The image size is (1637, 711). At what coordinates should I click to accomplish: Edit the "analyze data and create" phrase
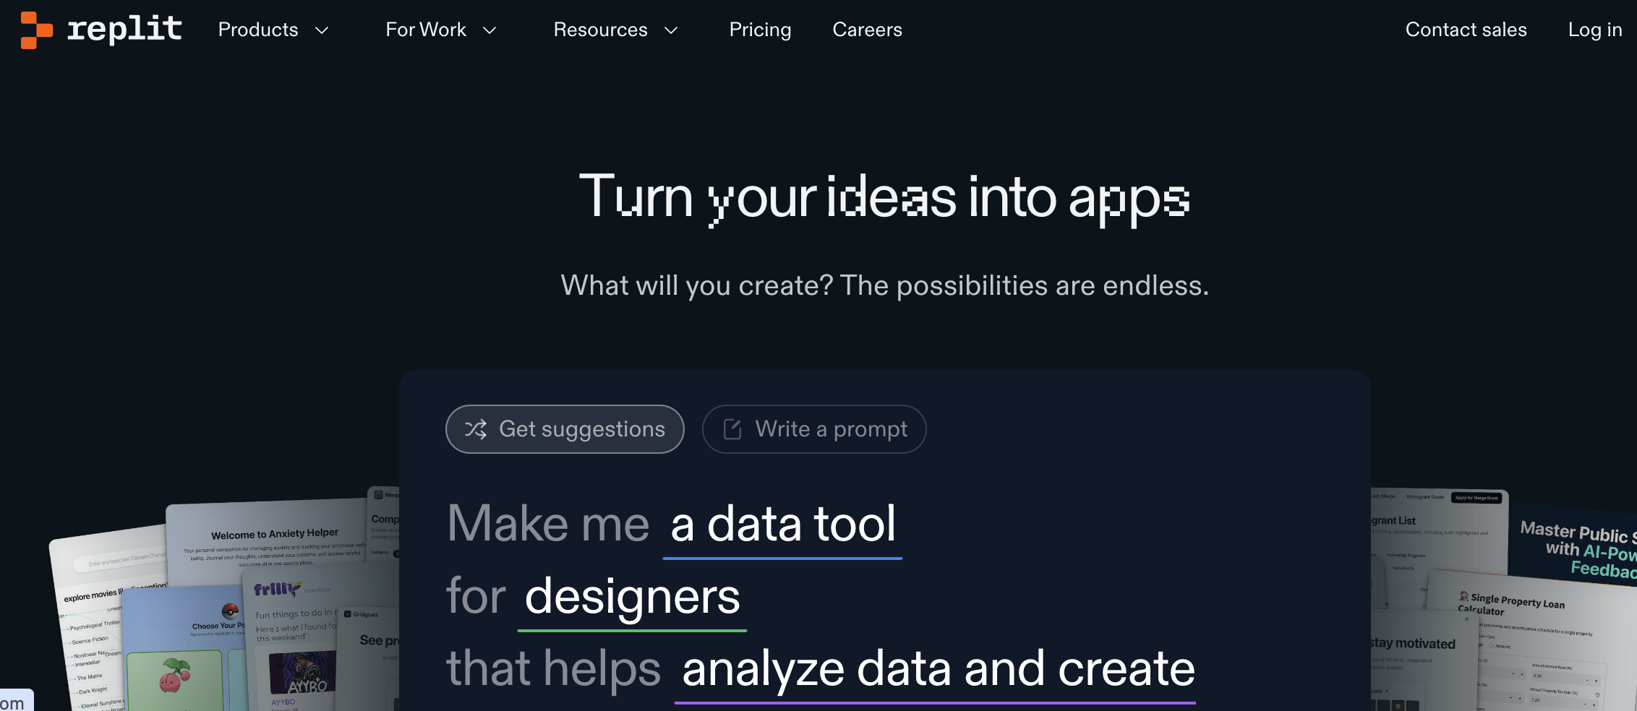tap(938, 669)
